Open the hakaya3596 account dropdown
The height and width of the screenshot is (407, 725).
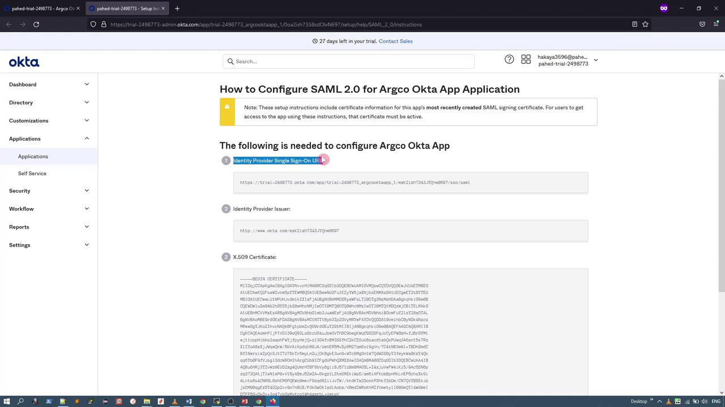[568, 60]
